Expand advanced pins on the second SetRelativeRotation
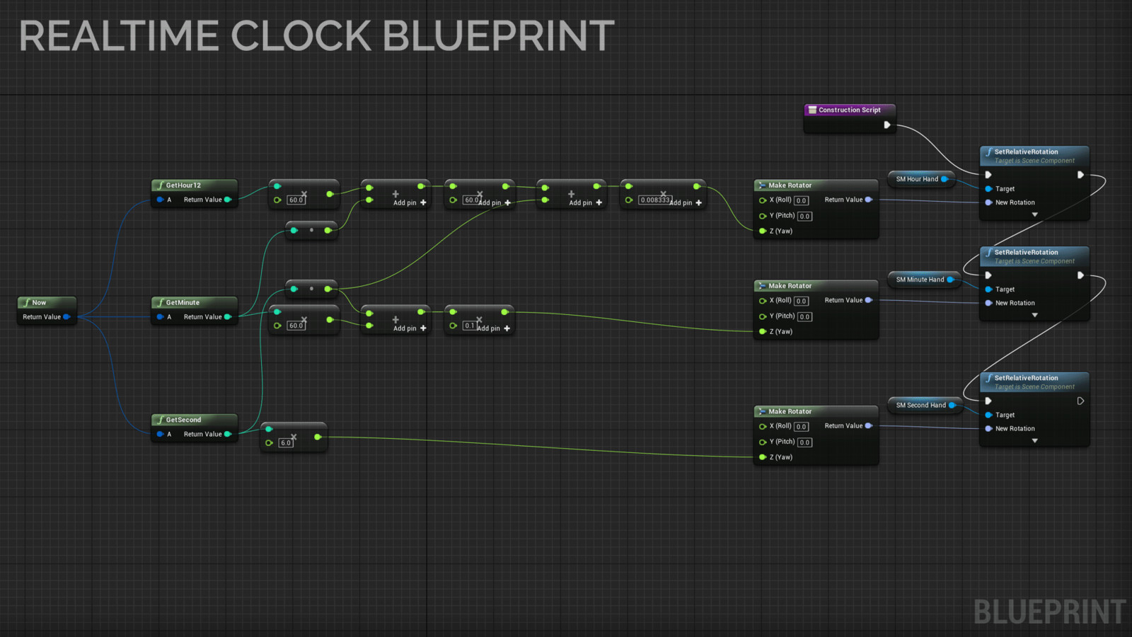 tap(1035, 440)
